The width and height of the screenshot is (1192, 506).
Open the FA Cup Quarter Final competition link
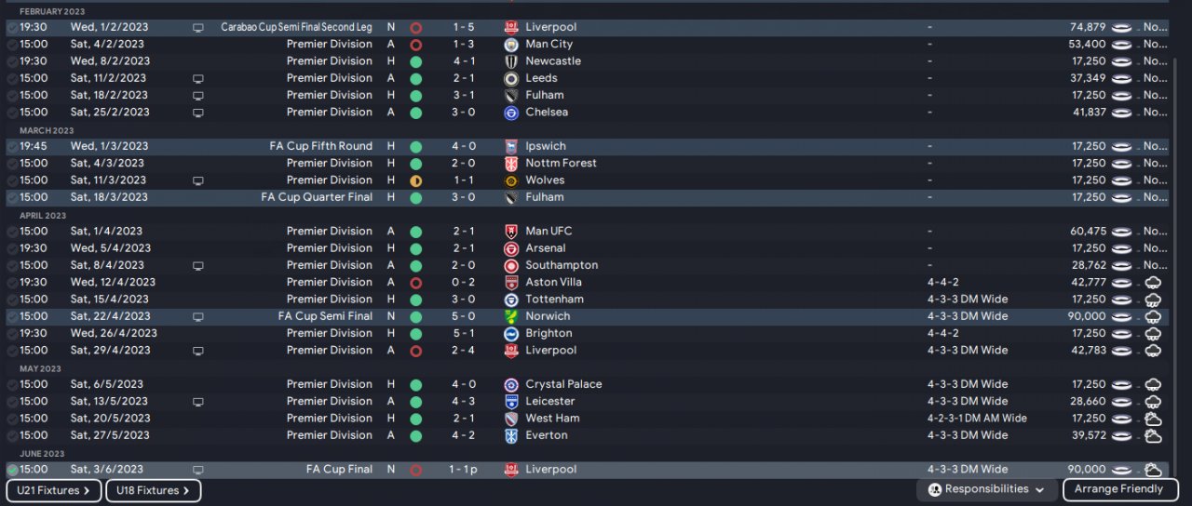(x=317, y=197)
